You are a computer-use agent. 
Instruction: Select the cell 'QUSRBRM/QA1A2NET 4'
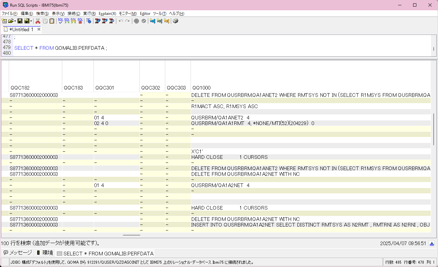click(x=311, y=185)
